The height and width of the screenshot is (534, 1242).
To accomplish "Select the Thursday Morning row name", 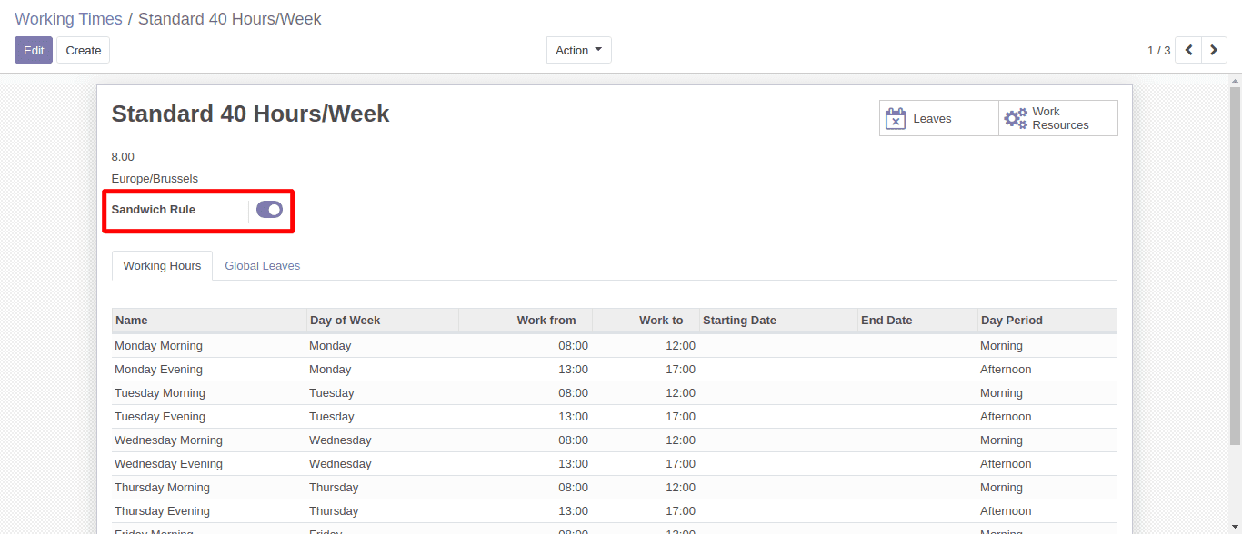I will pyautogui.click(x=162, y=488).
